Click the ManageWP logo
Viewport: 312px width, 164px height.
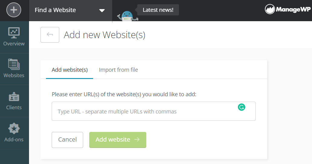click(287, 9)
